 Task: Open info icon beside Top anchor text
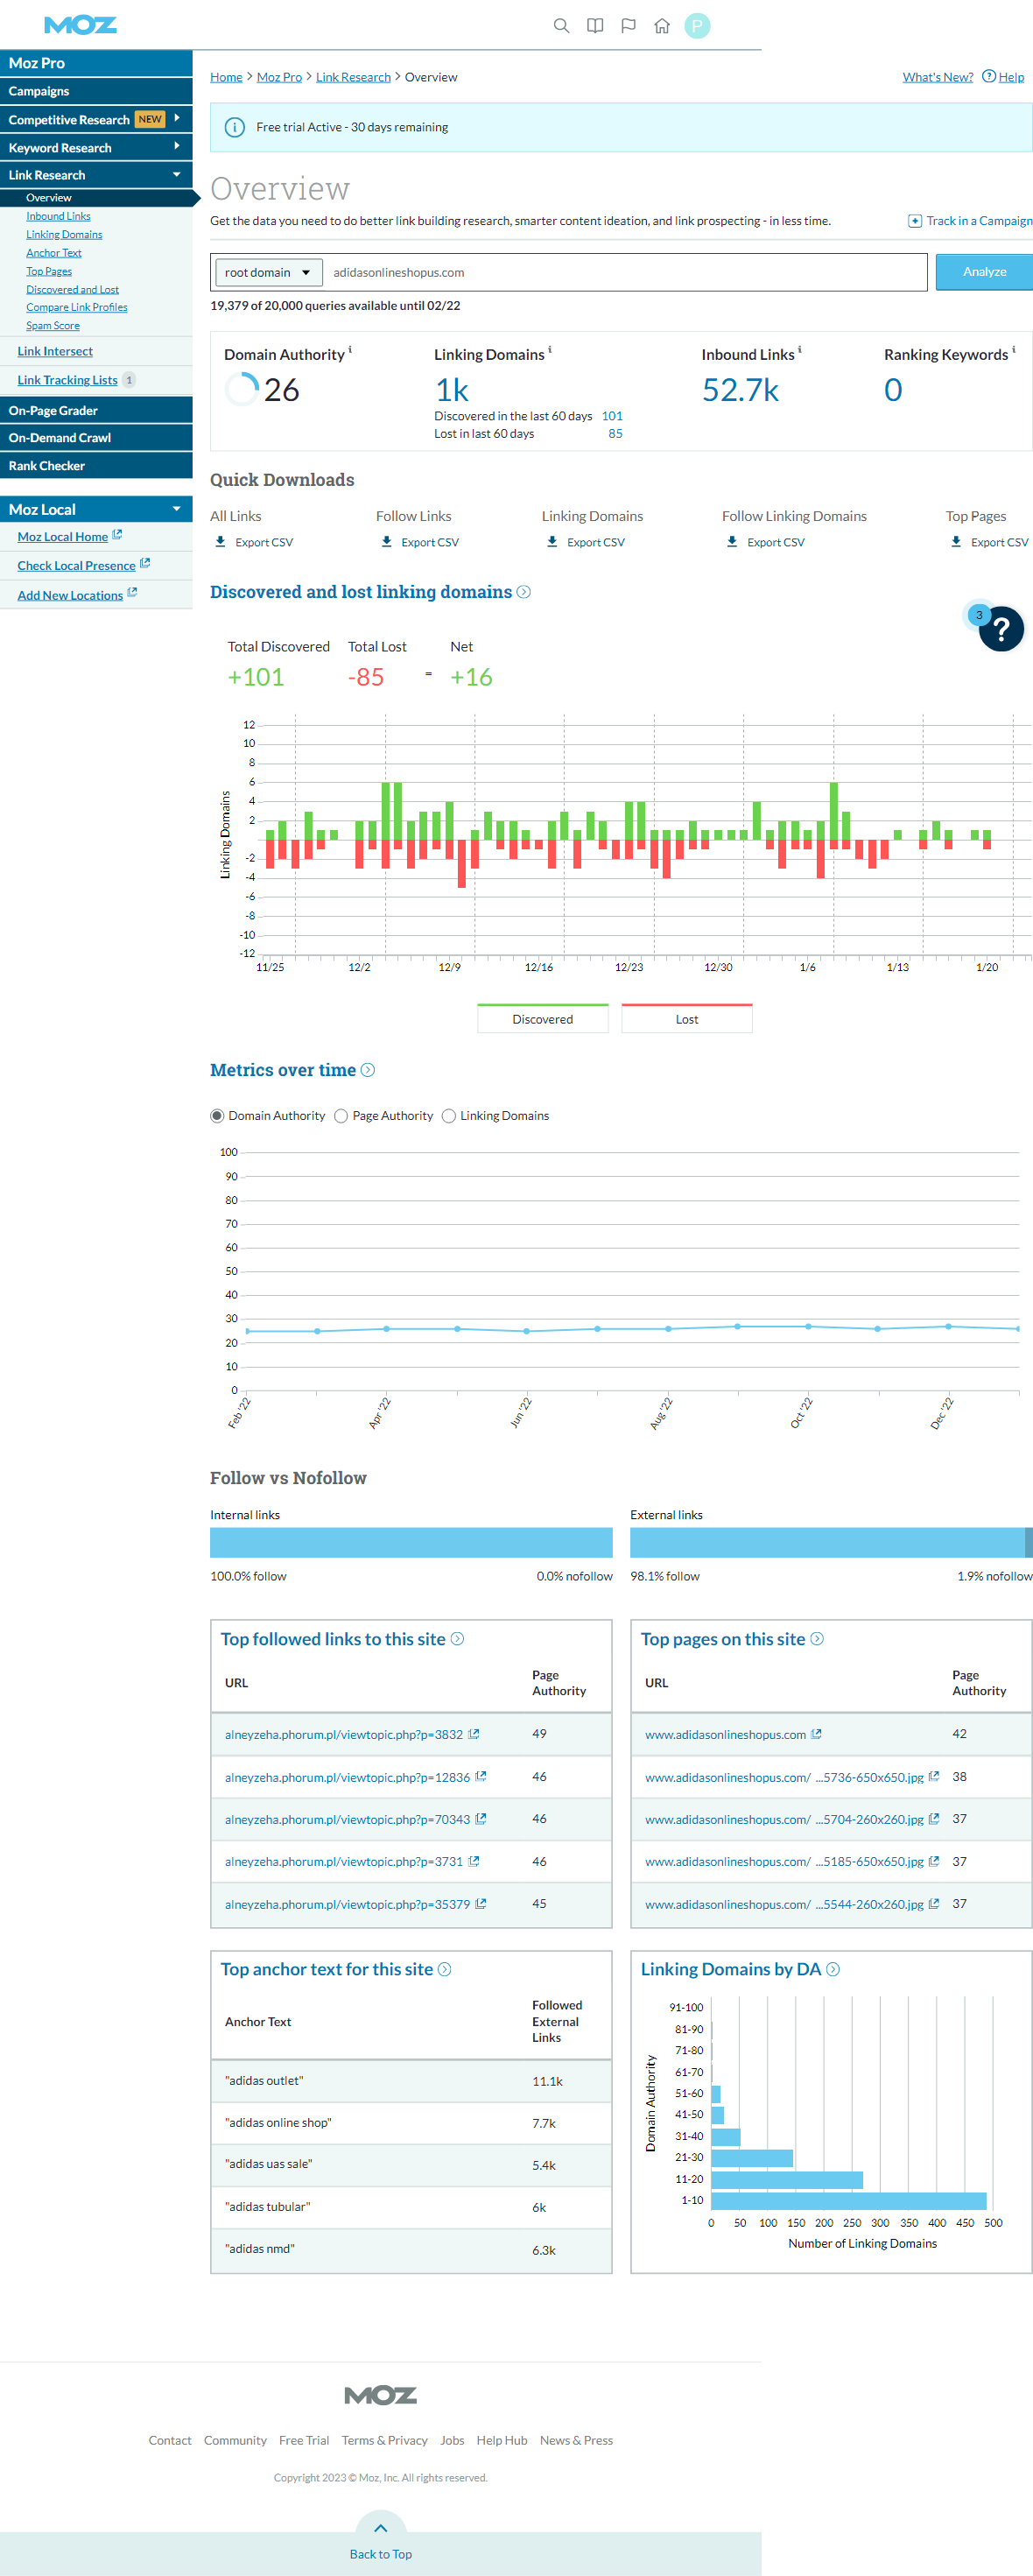click(x=445, y=1969)
